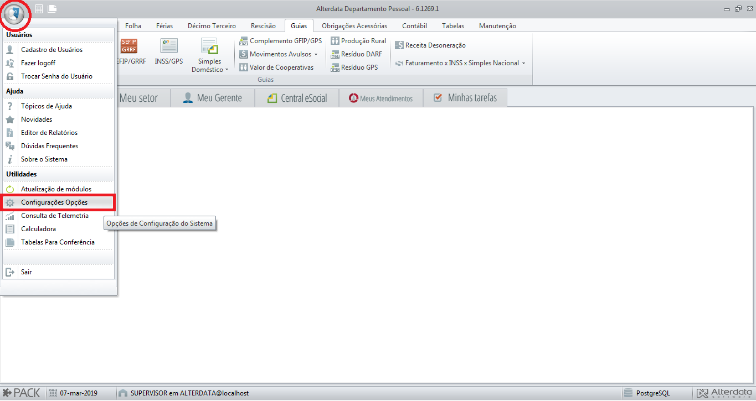
Task: Open the Meus Atendimentos tab
Action: pyautogui.click(x=381, y=98)
